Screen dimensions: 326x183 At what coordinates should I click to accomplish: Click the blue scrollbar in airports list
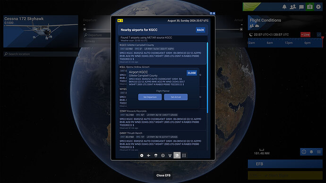(207, 78)
